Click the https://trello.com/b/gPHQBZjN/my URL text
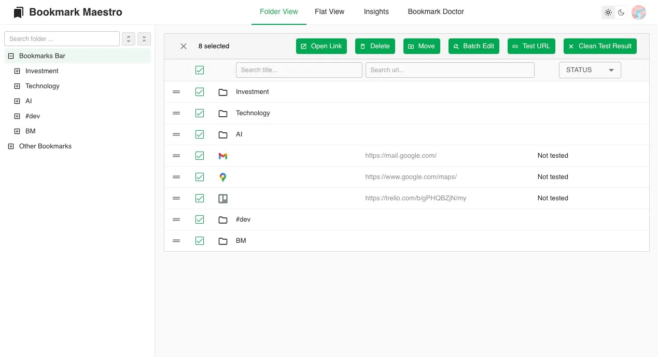This screenshot has width=658, height=357. (416, 198)
